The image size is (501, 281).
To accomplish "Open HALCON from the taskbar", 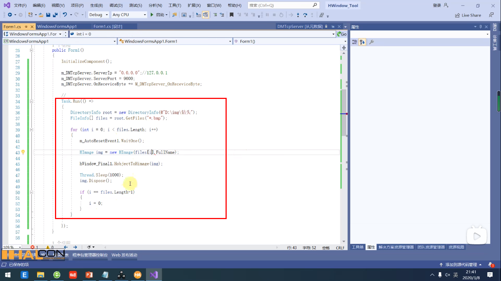I will 138,274.
